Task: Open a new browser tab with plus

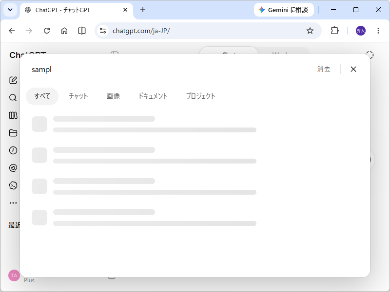Action: coord(143,10)
